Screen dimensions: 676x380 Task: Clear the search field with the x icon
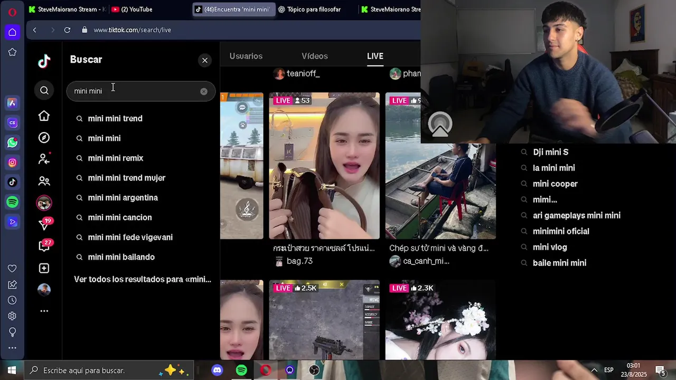pos(204,91)
